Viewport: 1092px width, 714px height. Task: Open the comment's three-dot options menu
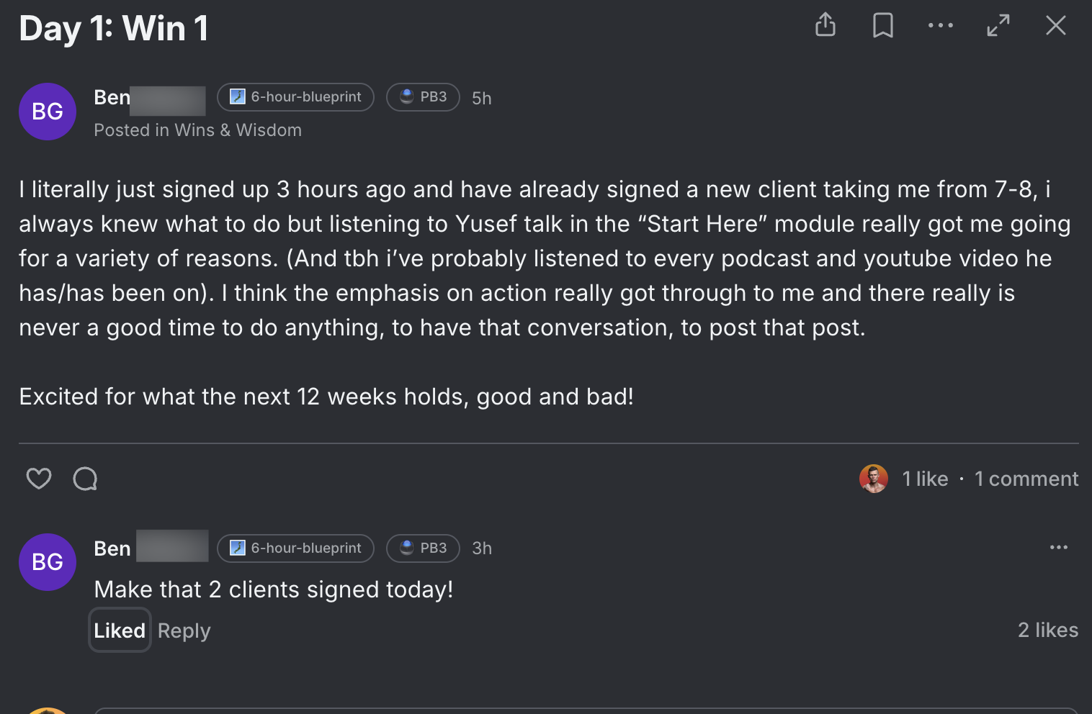tap(1059, 548)
